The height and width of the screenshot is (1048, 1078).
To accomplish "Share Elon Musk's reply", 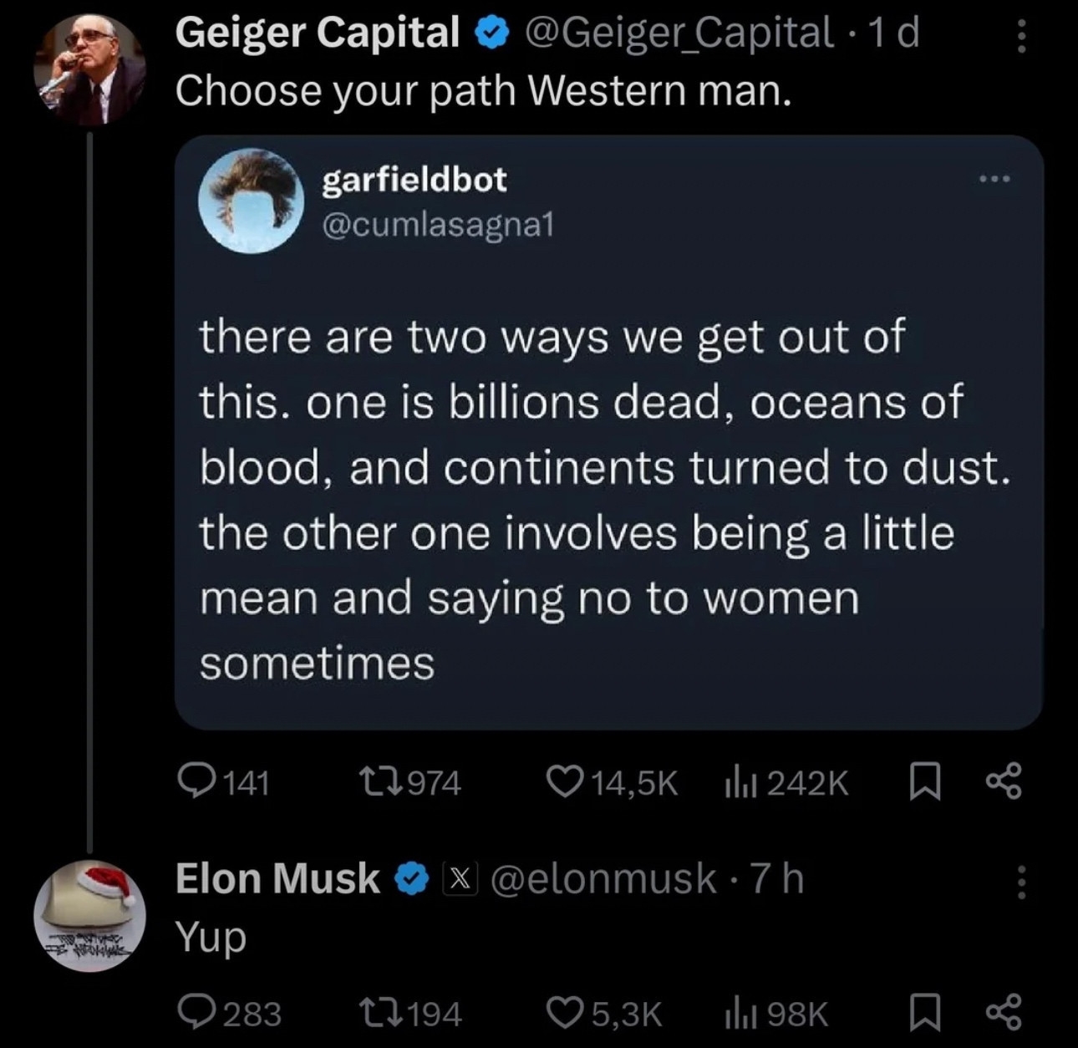I will tap(1003, 1012).
